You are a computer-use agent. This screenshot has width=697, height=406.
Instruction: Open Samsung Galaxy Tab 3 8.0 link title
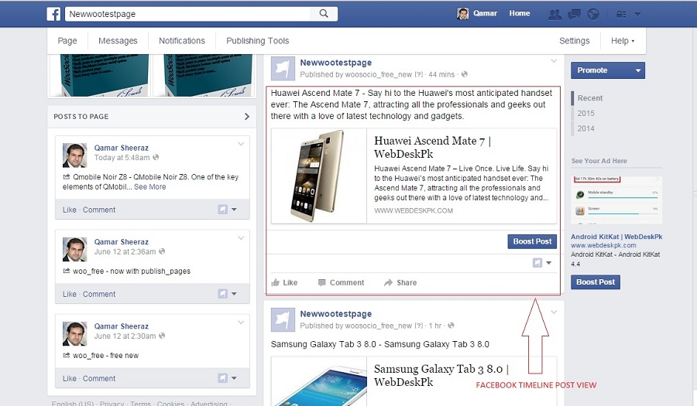click(441, 375)
